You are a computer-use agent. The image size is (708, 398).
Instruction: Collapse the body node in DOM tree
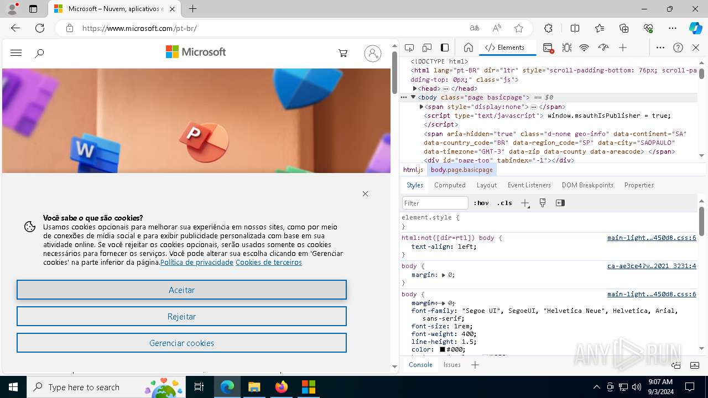click(413, 97)
